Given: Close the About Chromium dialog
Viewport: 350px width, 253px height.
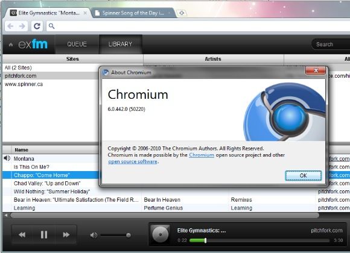Looking at the screenshot, I should (x=316, y=70).
